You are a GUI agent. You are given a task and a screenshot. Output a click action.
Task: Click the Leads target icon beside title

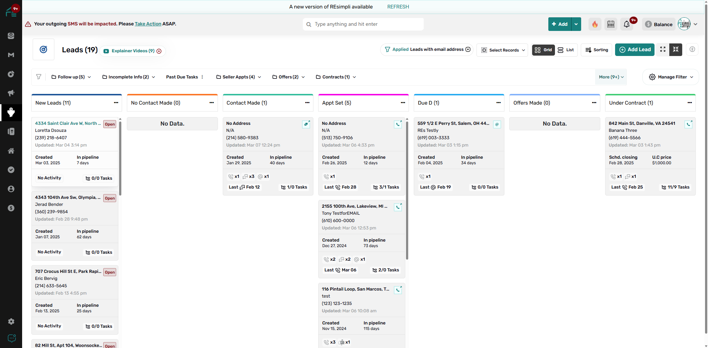pyautogui.click(x=44, y=49)
